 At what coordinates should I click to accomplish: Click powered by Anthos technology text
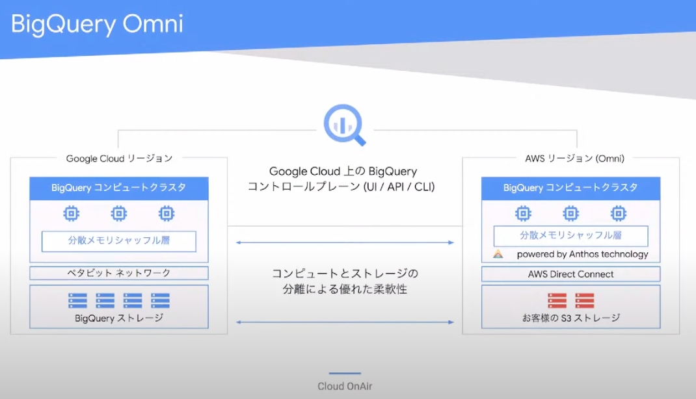point(582,254)
